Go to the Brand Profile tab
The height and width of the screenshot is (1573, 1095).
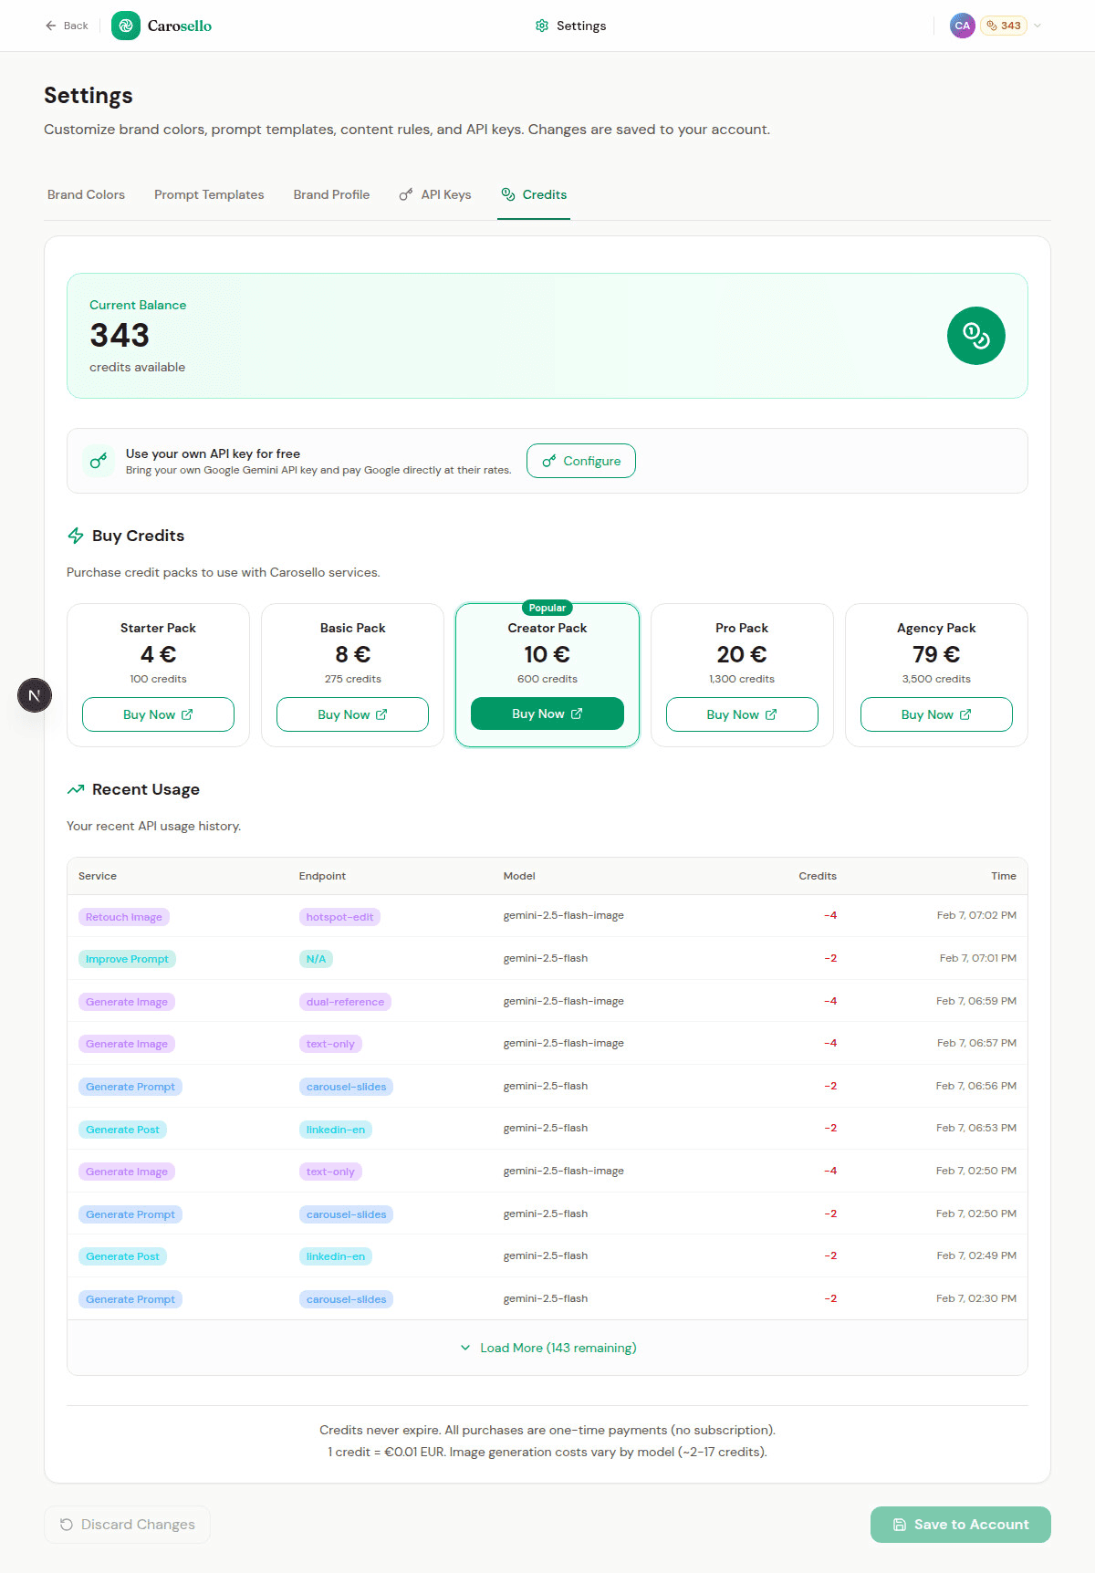(x=331, y=194)
